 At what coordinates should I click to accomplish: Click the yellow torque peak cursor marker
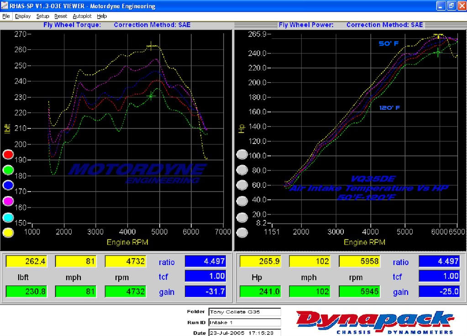coord(151,46)
